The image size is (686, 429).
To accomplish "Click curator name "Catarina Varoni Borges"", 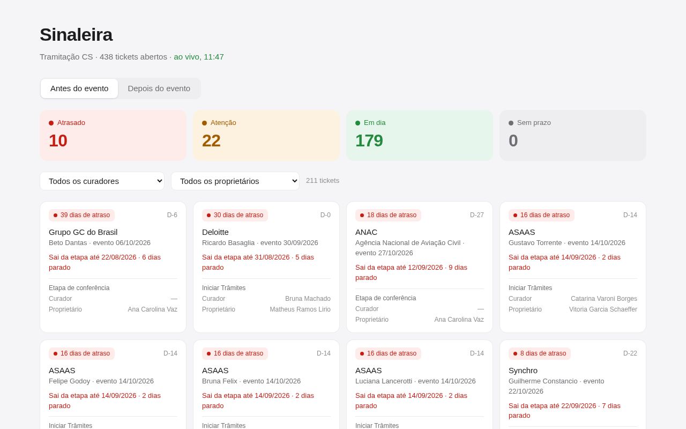I will [604, 299].
